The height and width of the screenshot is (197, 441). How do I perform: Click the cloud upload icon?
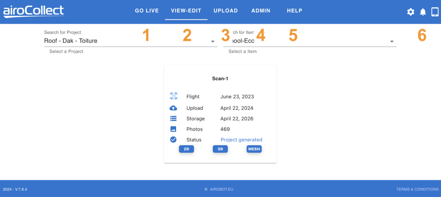(174, 108)
